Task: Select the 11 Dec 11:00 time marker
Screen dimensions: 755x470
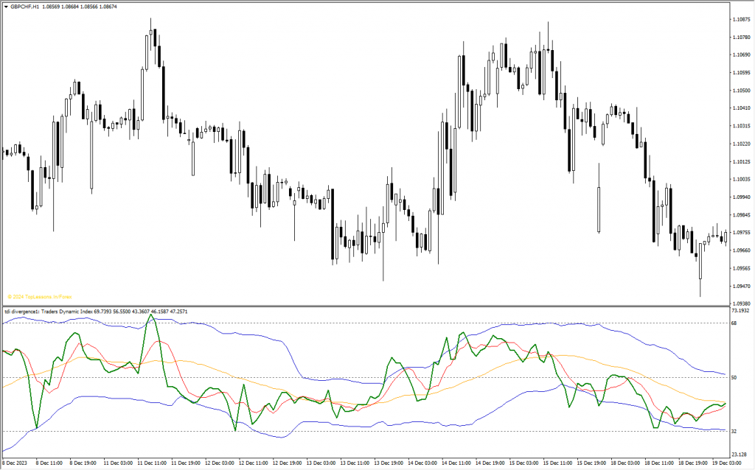Action: tap(153, 464)
